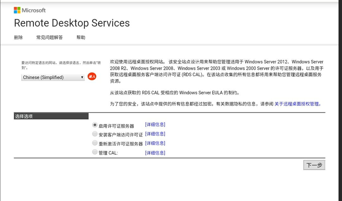This screenshot has width=342, height=201.
Task: Click the 选择选项 section header
Action: (x=51, y=116)
